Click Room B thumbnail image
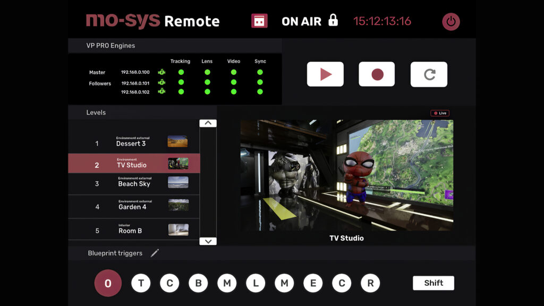The width and height of the screenshot is (544, 306). [178, 229]
